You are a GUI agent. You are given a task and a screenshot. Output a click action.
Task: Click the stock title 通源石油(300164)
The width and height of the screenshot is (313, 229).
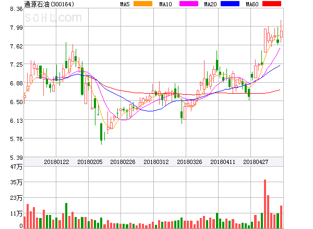pyautogui.click(x=49, y=4)
